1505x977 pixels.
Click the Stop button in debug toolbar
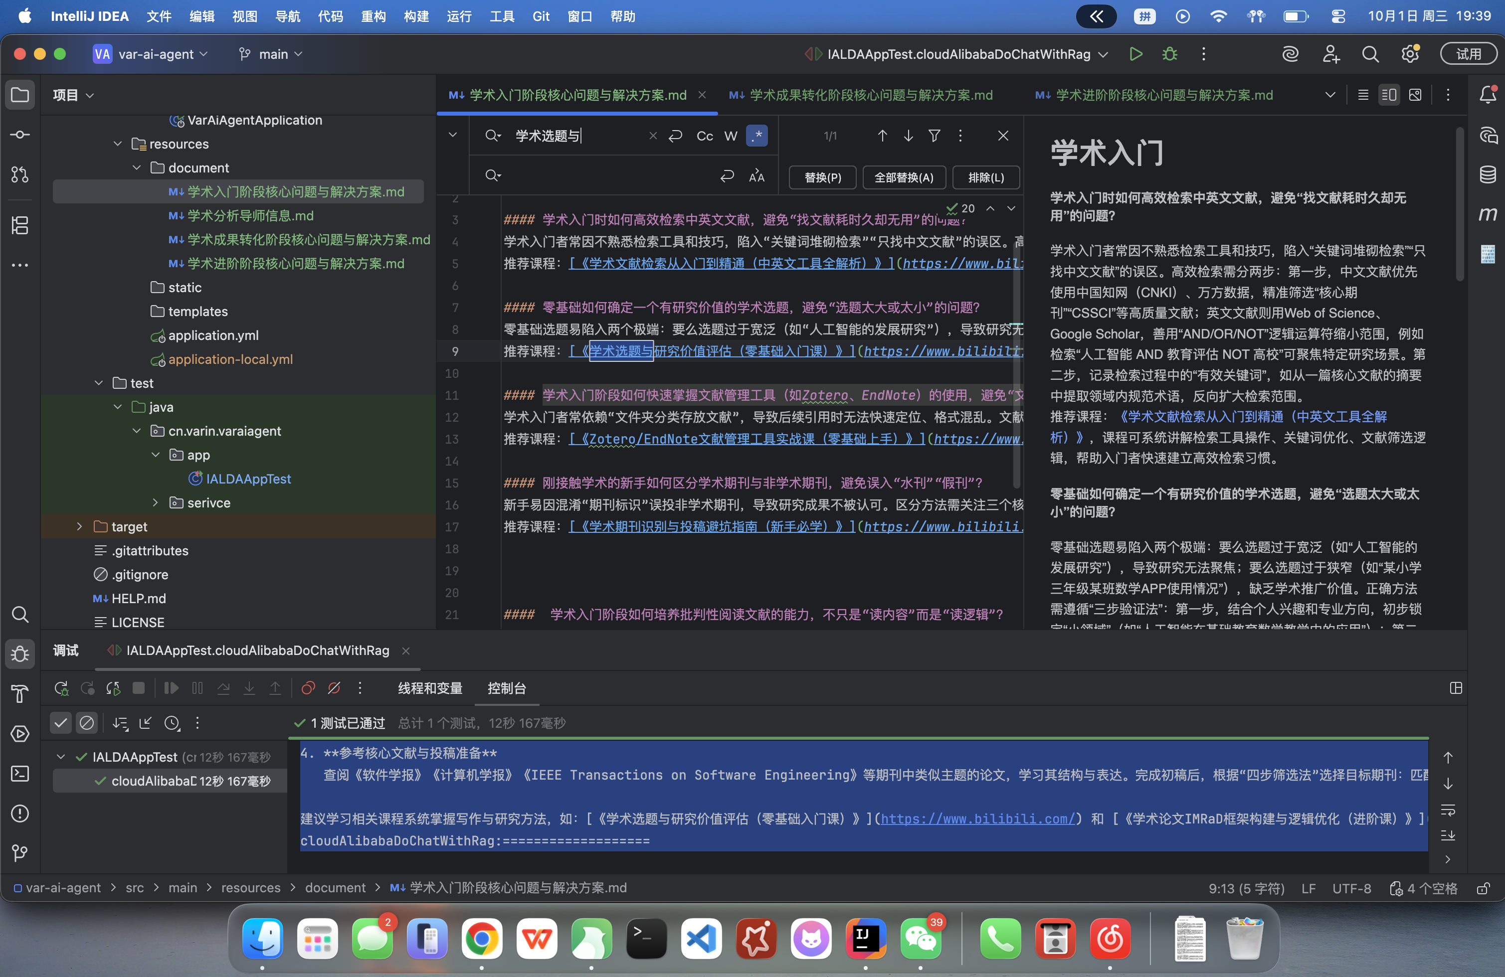click(x=139, y=688)
